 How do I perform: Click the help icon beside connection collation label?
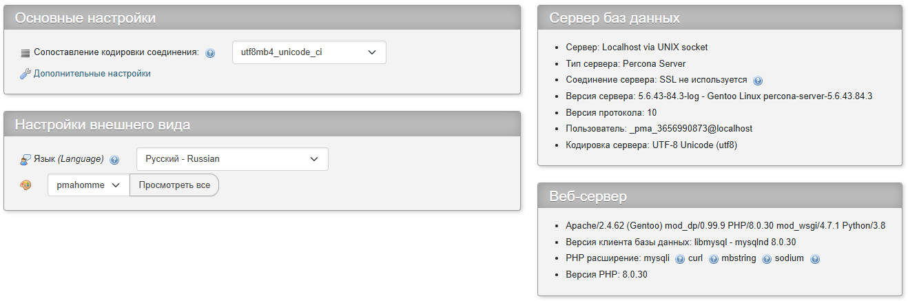(210, 53)
